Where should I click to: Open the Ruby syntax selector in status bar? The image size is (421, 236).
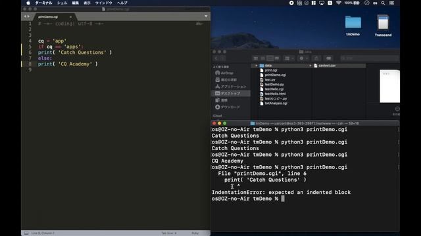point(195,233)
